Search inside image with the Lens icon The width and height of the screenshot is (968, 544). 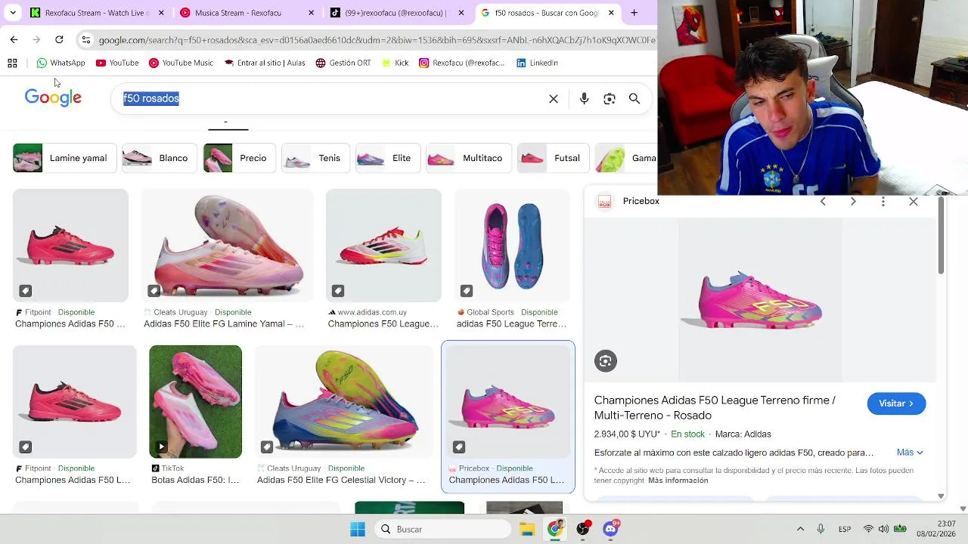(x=605, y=361)
